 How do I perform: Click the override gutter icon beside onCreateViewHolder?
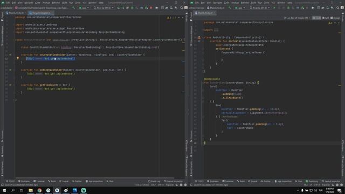tap(10, 55)
